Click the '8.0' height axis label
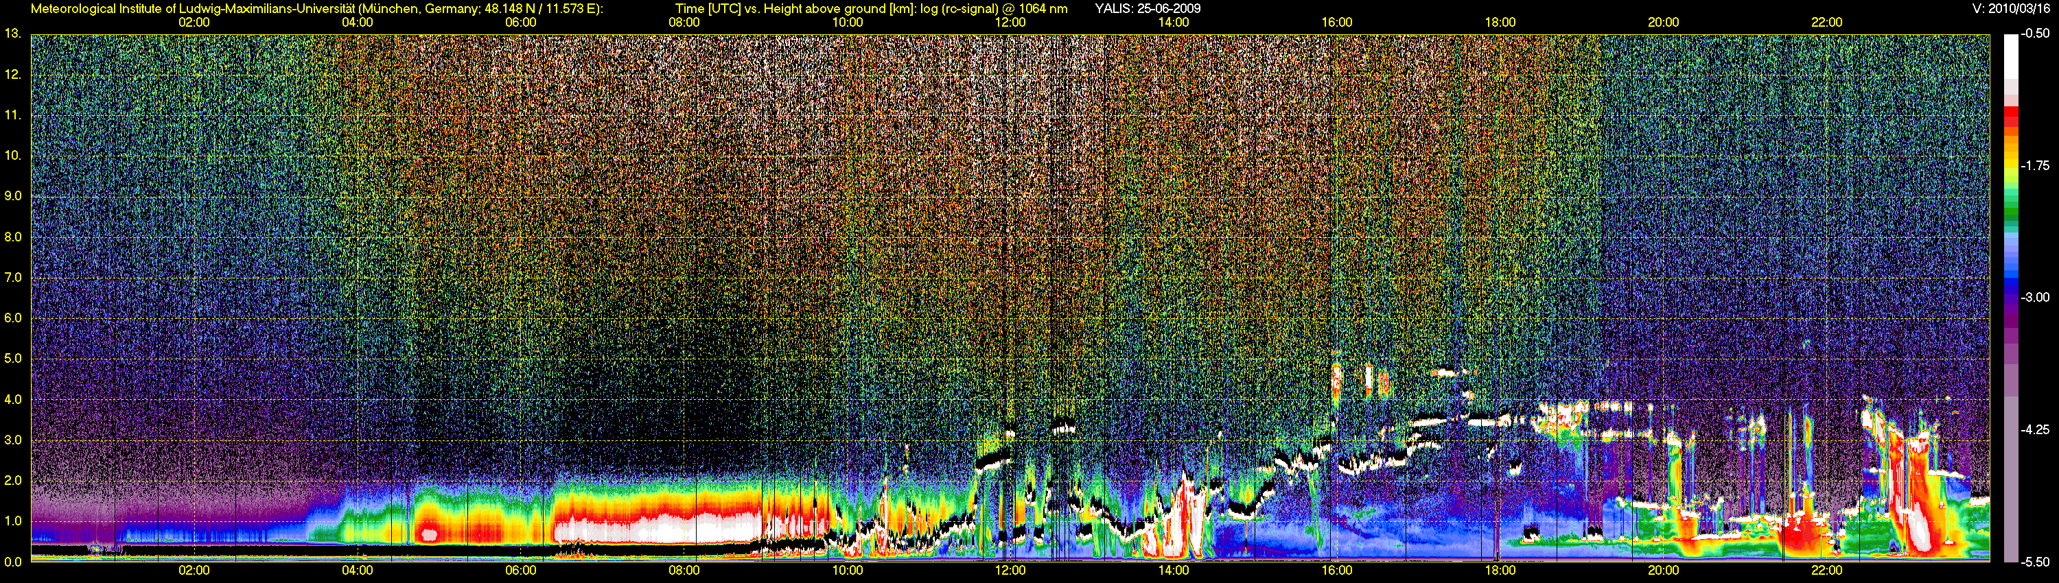This screenshot has height=583, width=2059. coord(13,237)
